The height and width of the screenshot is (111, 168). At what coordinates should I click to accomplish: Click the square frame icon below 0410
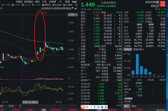162,9
